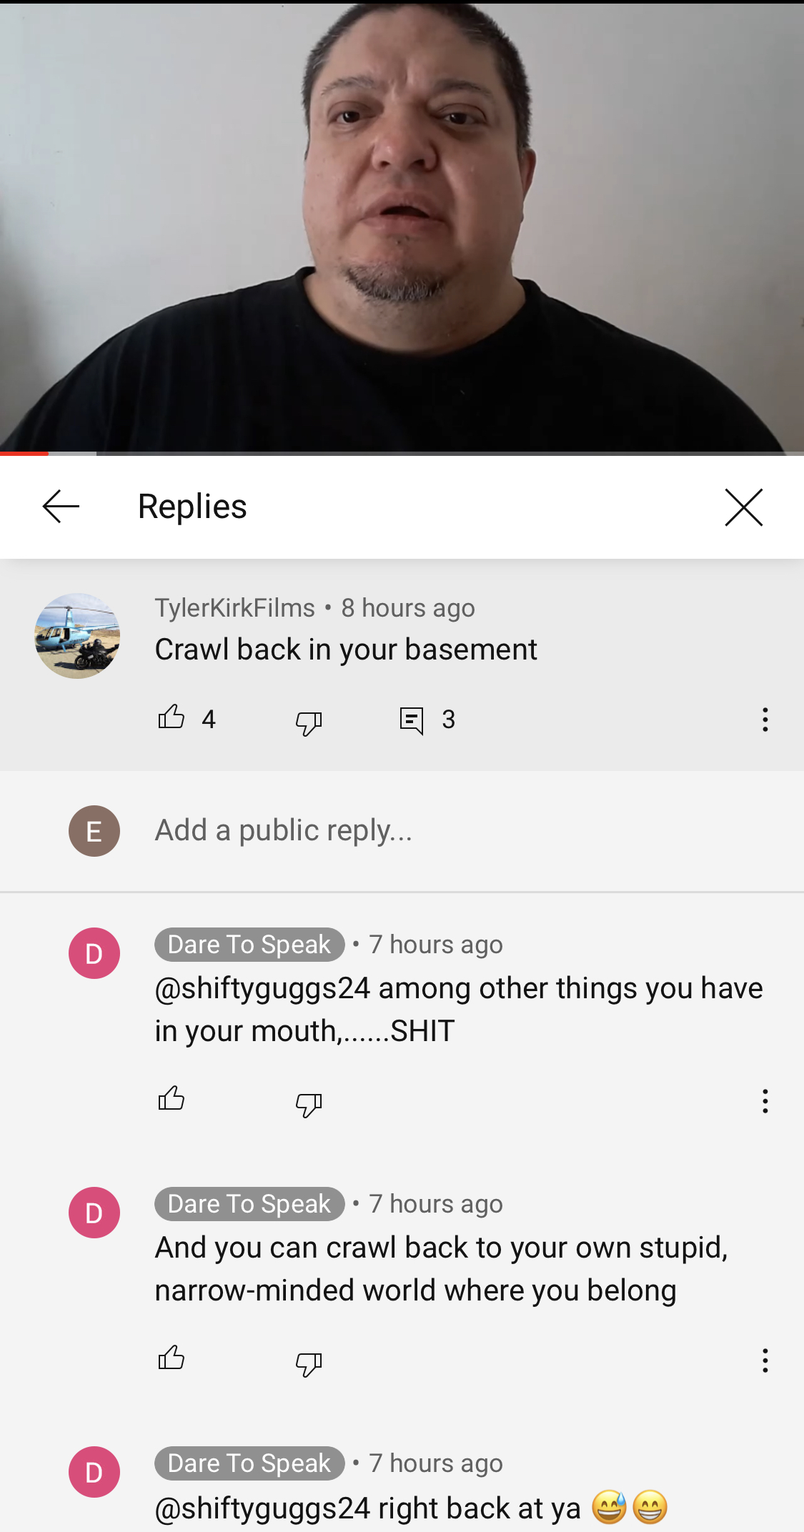Tap the brown E account avatar
Screen dimensions: 804x1532
click(94, 831)
